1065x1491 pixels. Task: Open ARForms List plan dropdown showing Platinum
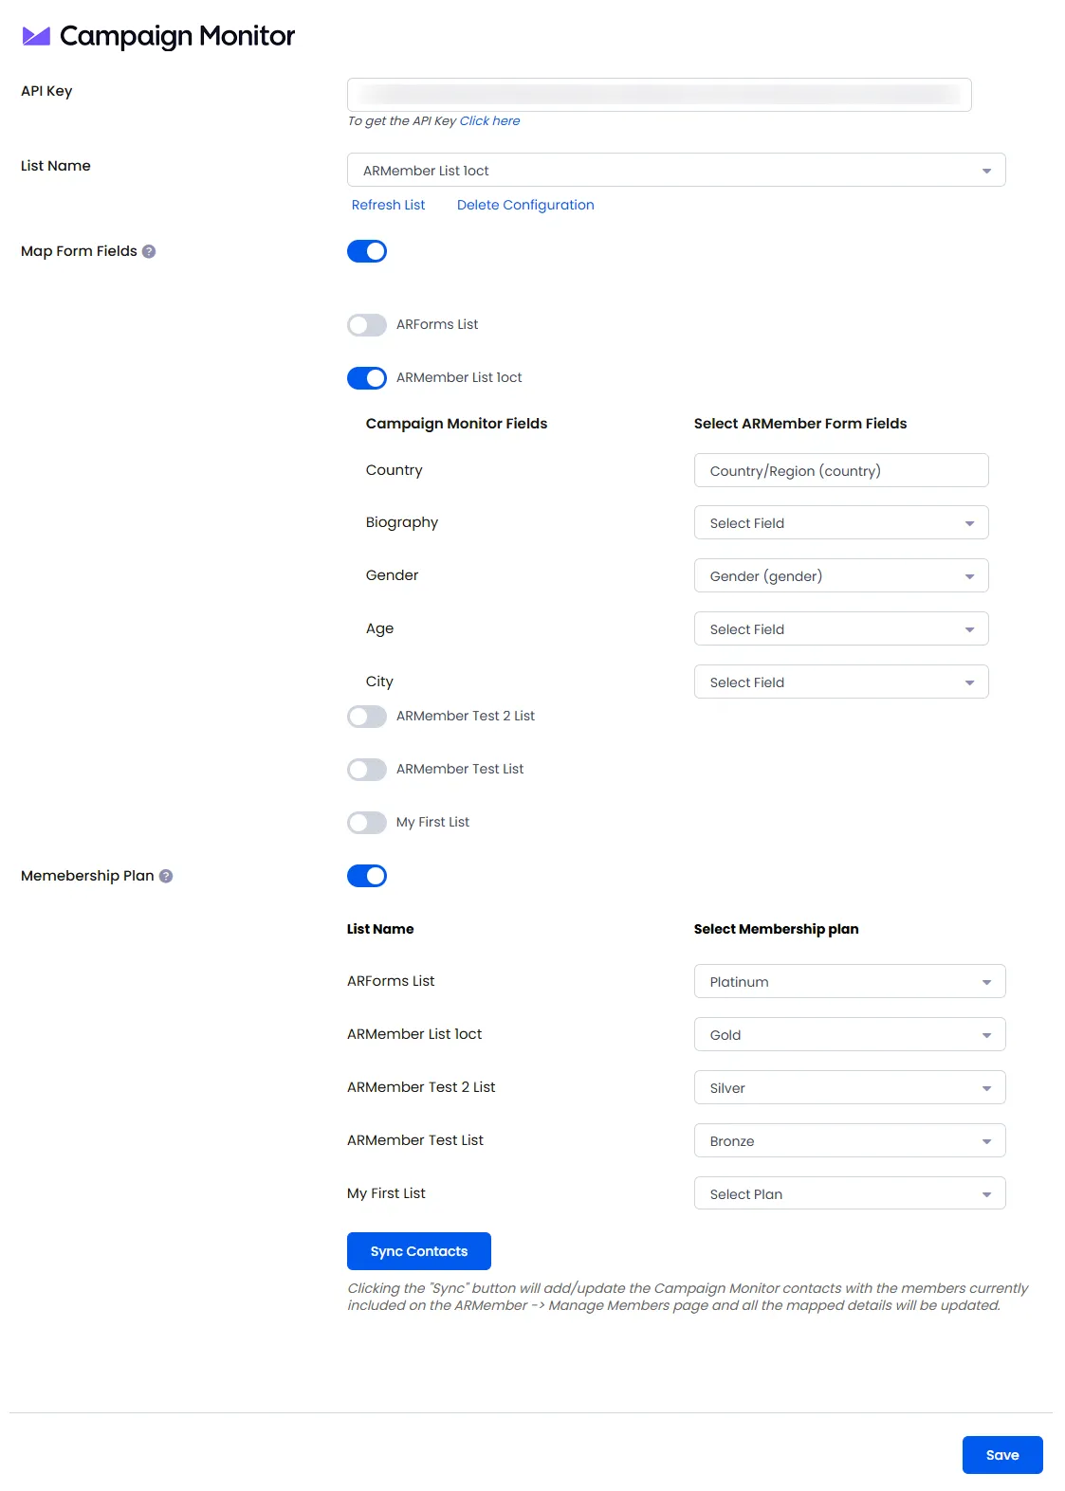(x=850, y=982)
